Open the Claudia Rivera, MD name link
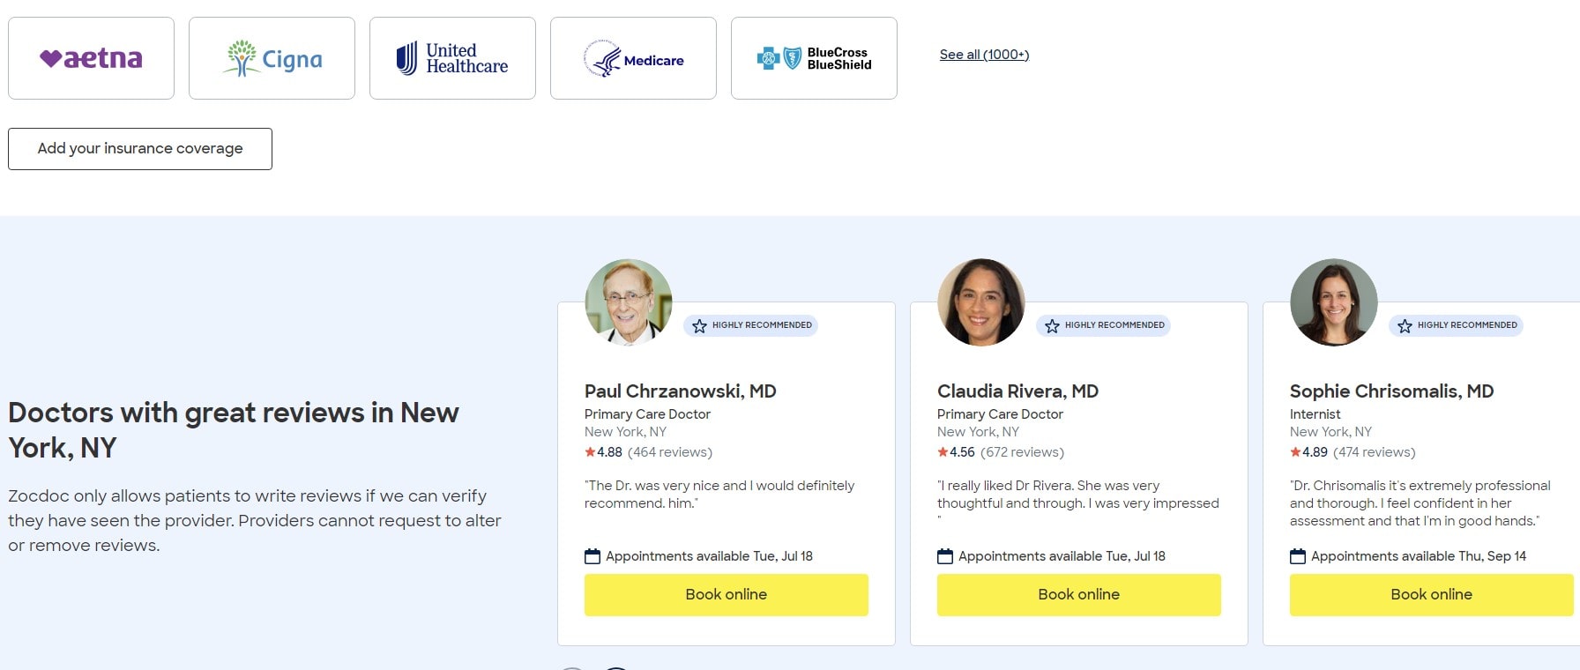 tap(1017, 391)
